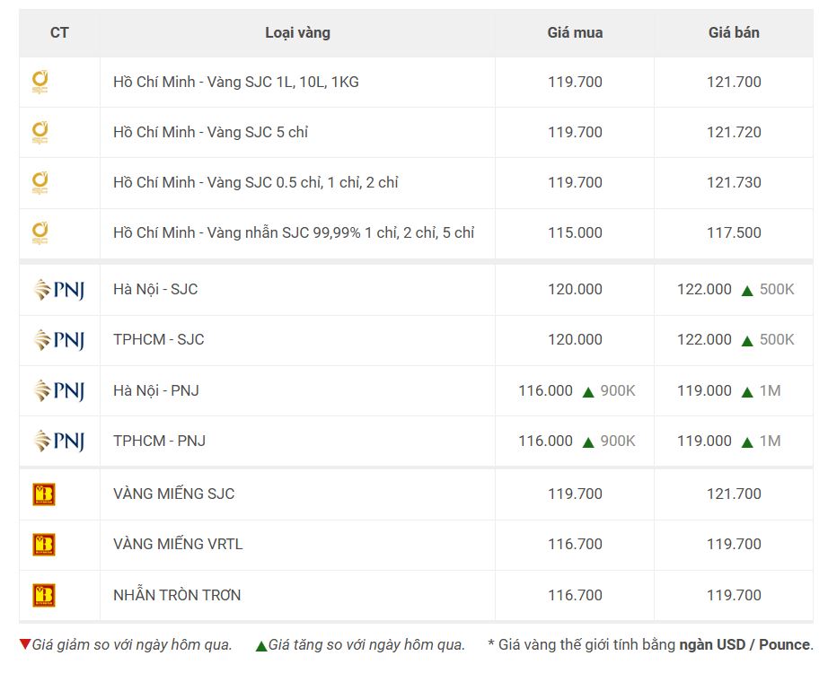Screen dimensions: 828x682
Task: Click green up arrow beside 900K in Hà Nội - PNJ
Action: pos(587,391)
